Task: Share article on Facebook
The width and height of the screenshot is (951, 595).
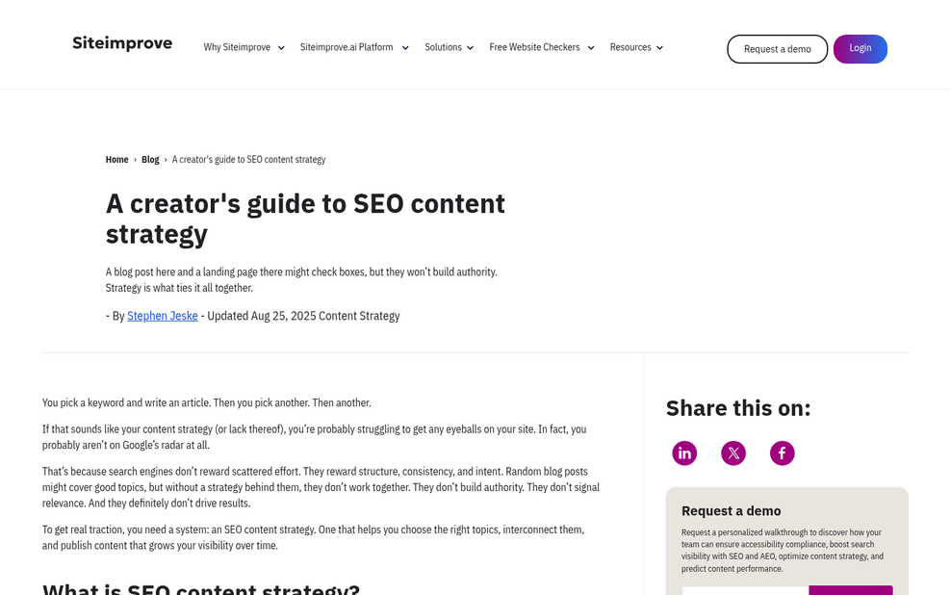Action: tap(782, 453)
